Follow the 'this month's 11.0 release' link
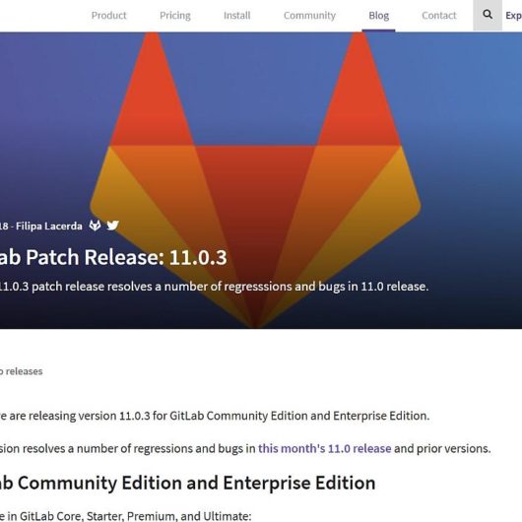 325,448
